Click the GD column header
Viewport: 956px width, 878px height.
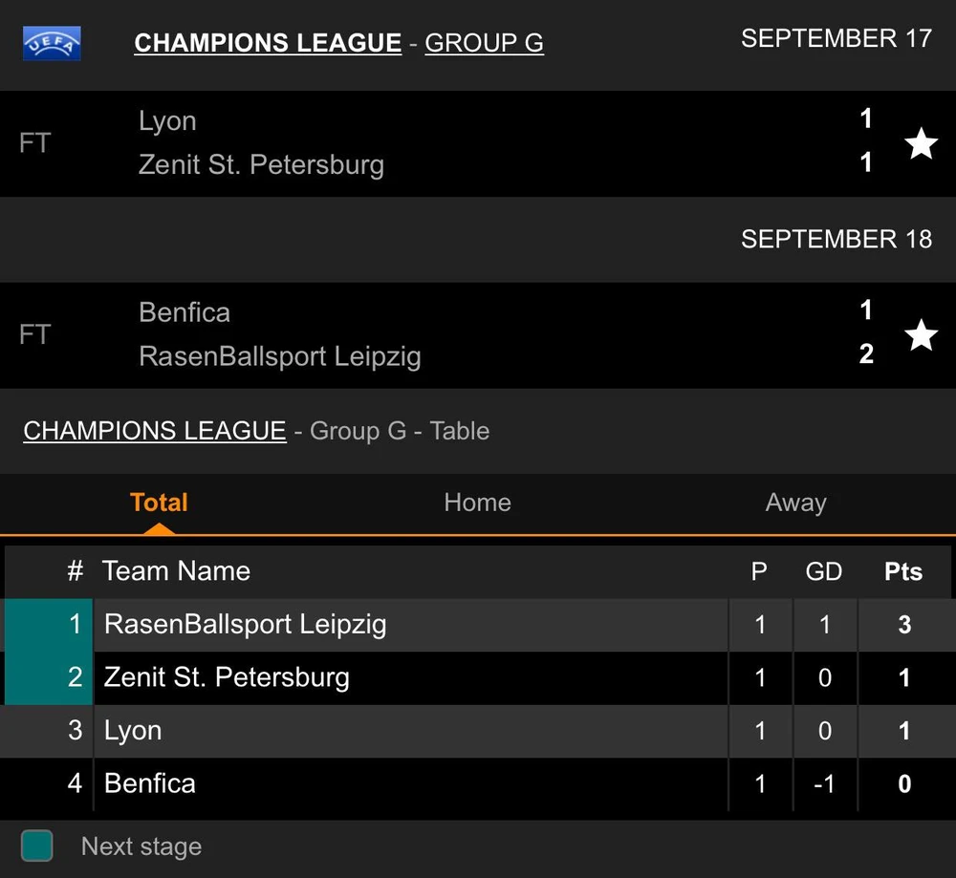tap(823, 571)
